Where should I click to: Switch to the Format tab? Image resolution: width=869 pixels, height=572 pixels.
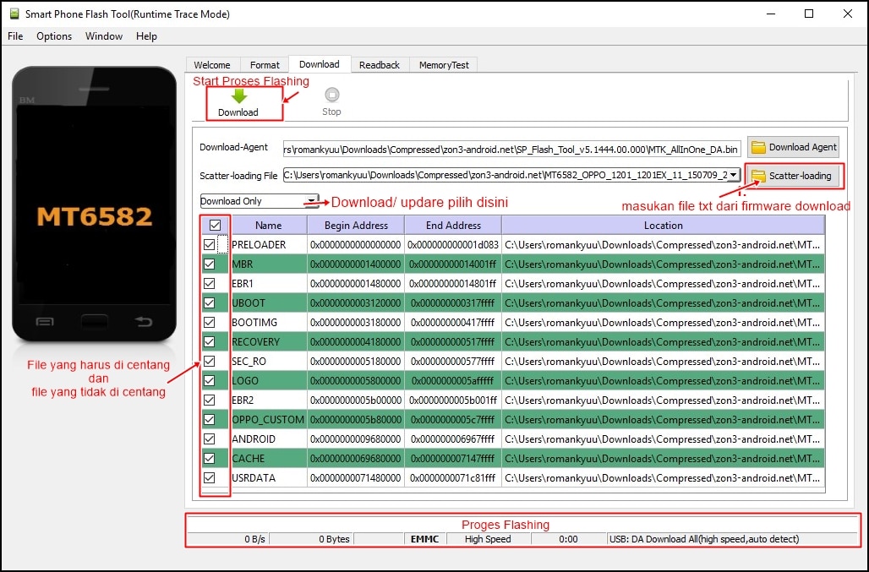coord(265,65)
